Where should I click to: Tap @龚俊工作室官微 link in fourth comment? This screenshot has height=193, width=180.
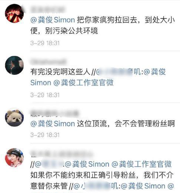pos(141,164)
